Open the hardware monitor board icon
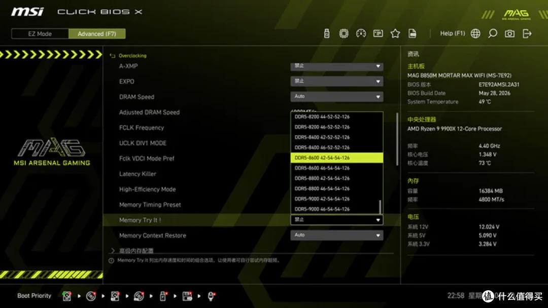 pyautogui.click(x=378, y=33)
